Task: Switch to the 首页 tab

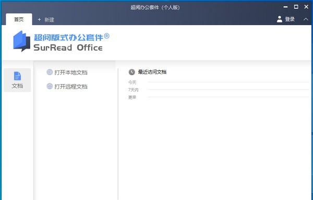Action: (19, 19)
